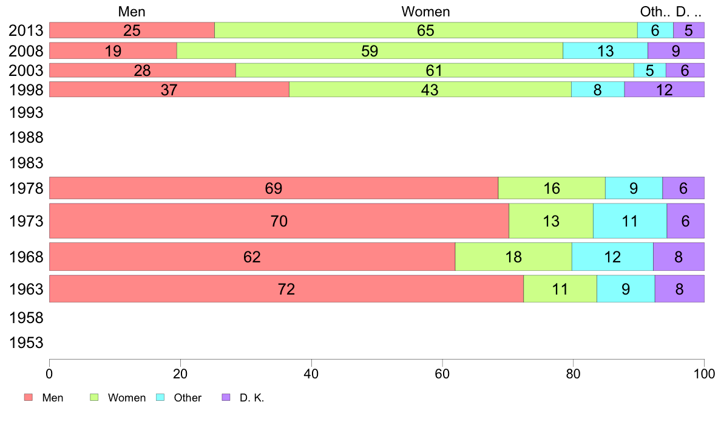This screenshot has width=721, height=447.
Task: Click the 1953 year axis label
Action: pyautogui.click(x=27, y=343)
